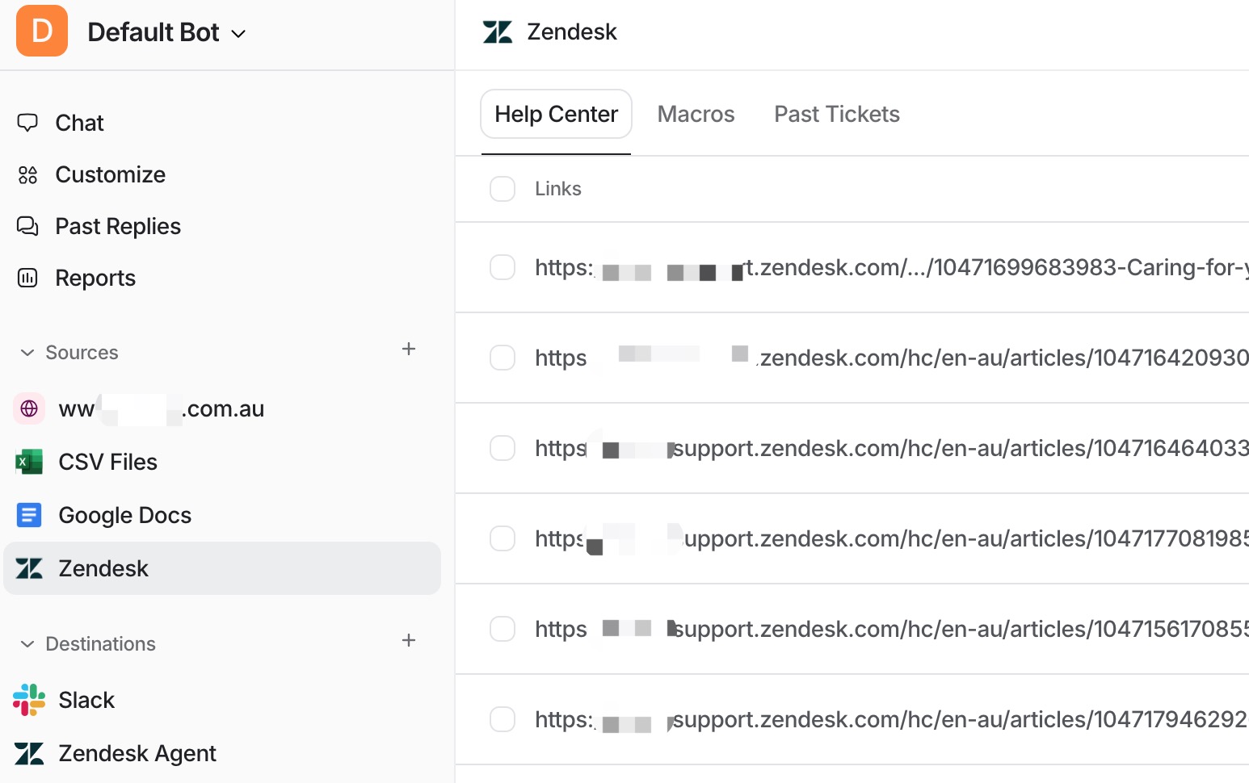Click the Customize grid icon
The width and height of the screenshot is (1249, 783).
point(27,175)
